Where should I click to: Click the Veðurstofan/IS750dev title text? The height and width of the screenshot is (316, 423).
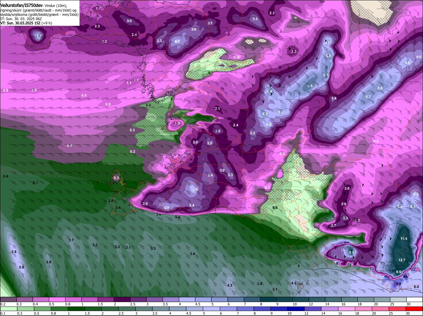21,5
